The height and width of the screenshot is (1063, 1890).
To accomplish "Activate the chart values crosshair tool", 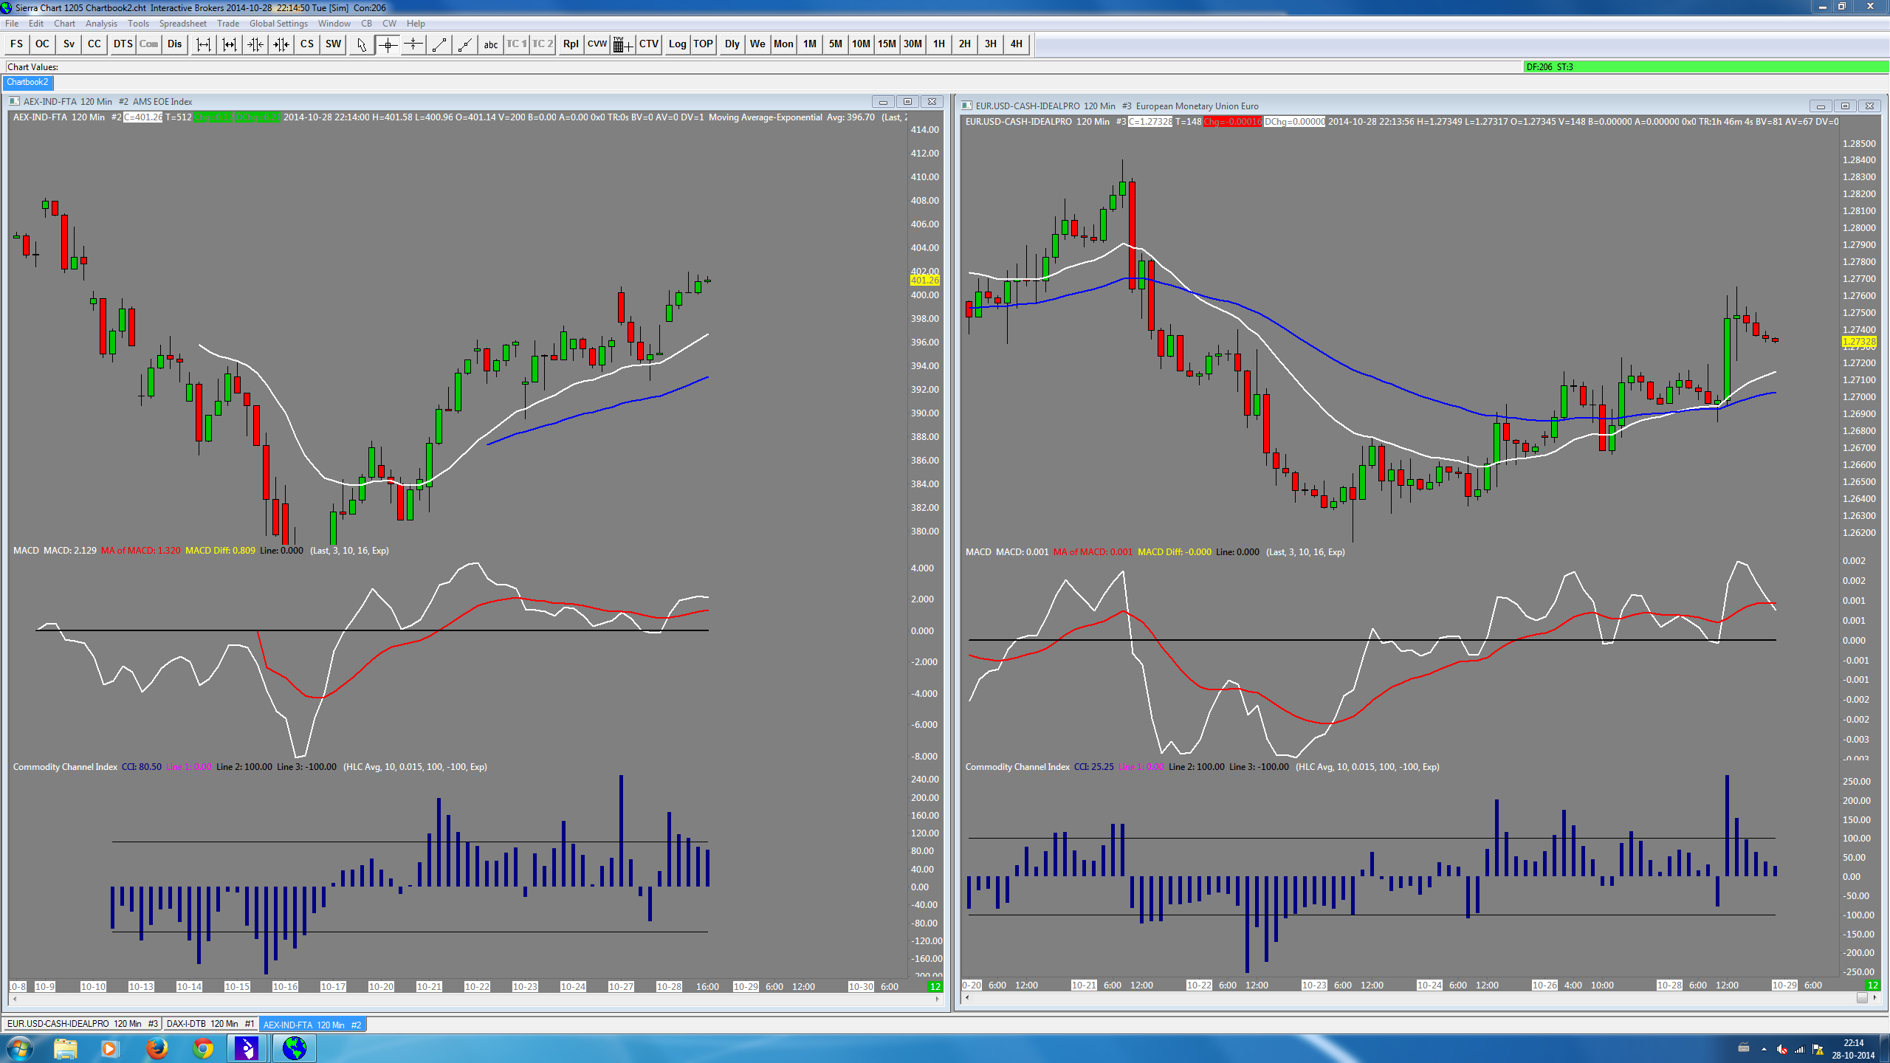I will pos(388,44).
